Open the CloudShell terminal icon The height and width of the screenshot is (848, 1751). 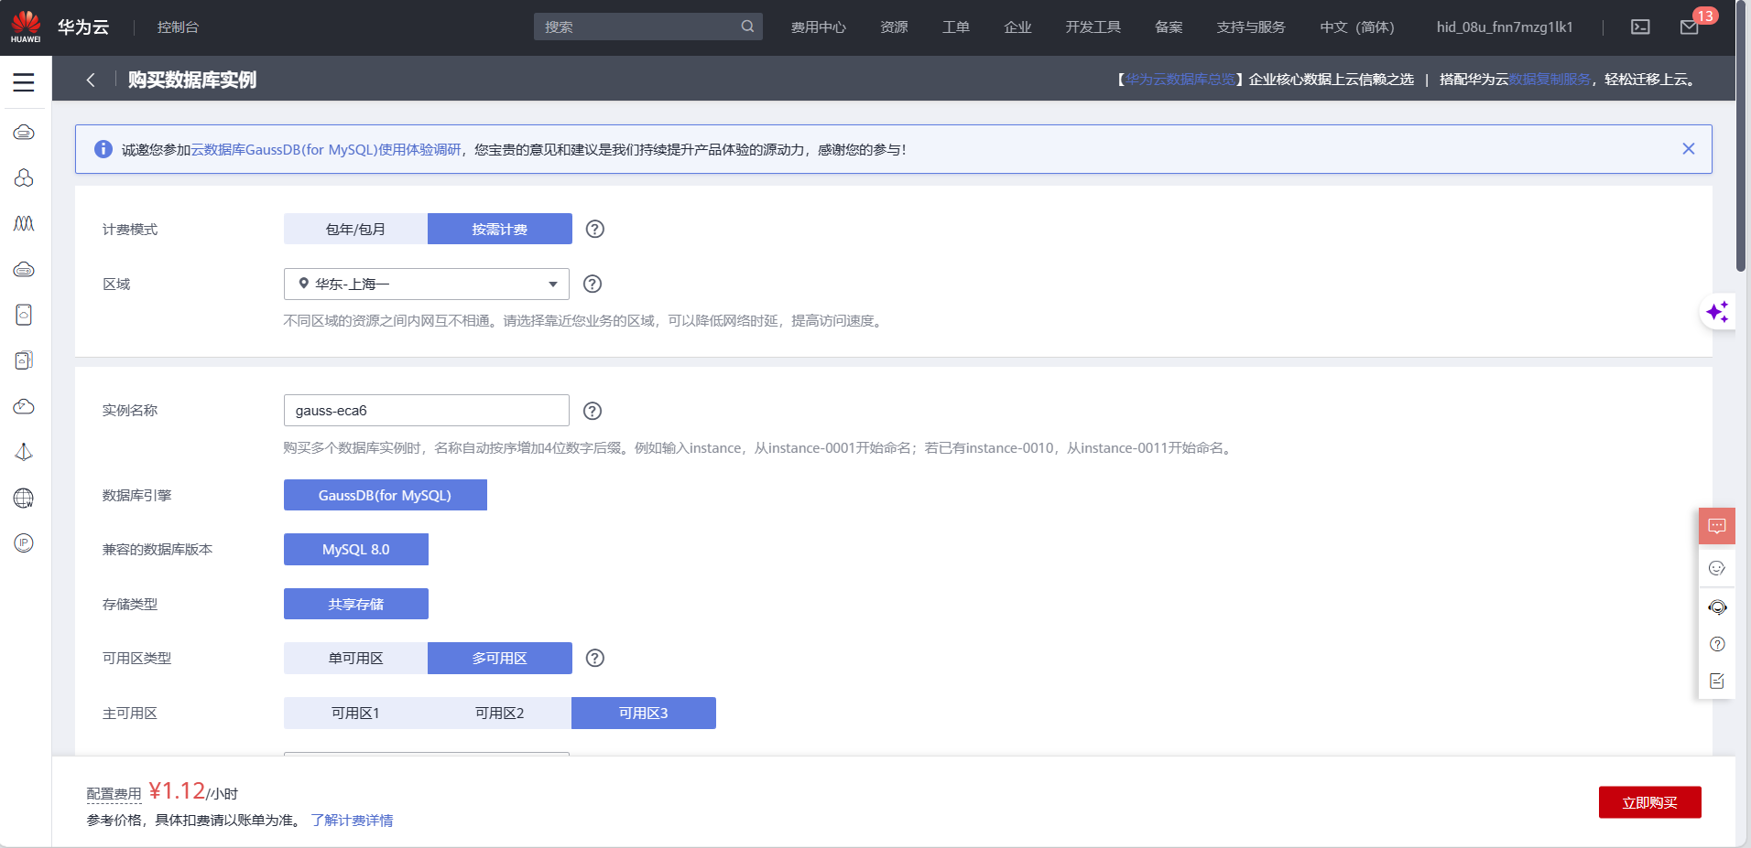(1640, 27)
